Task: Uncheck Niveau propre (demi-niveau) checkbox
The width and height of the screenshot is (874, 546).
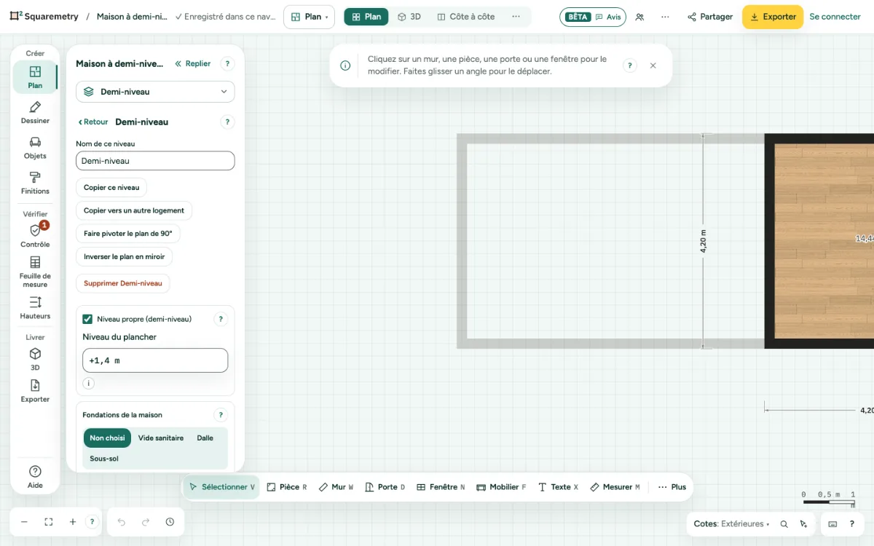Action: click(x=87, y=319)
